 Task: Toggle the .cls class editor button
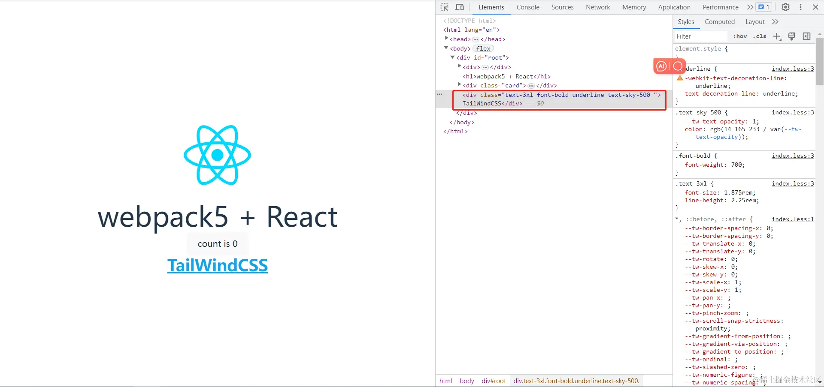coord(760,36)
